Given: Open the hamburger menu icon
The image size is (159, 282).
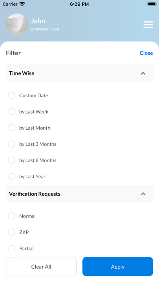Looking at the screenshot, I should 148,25.
